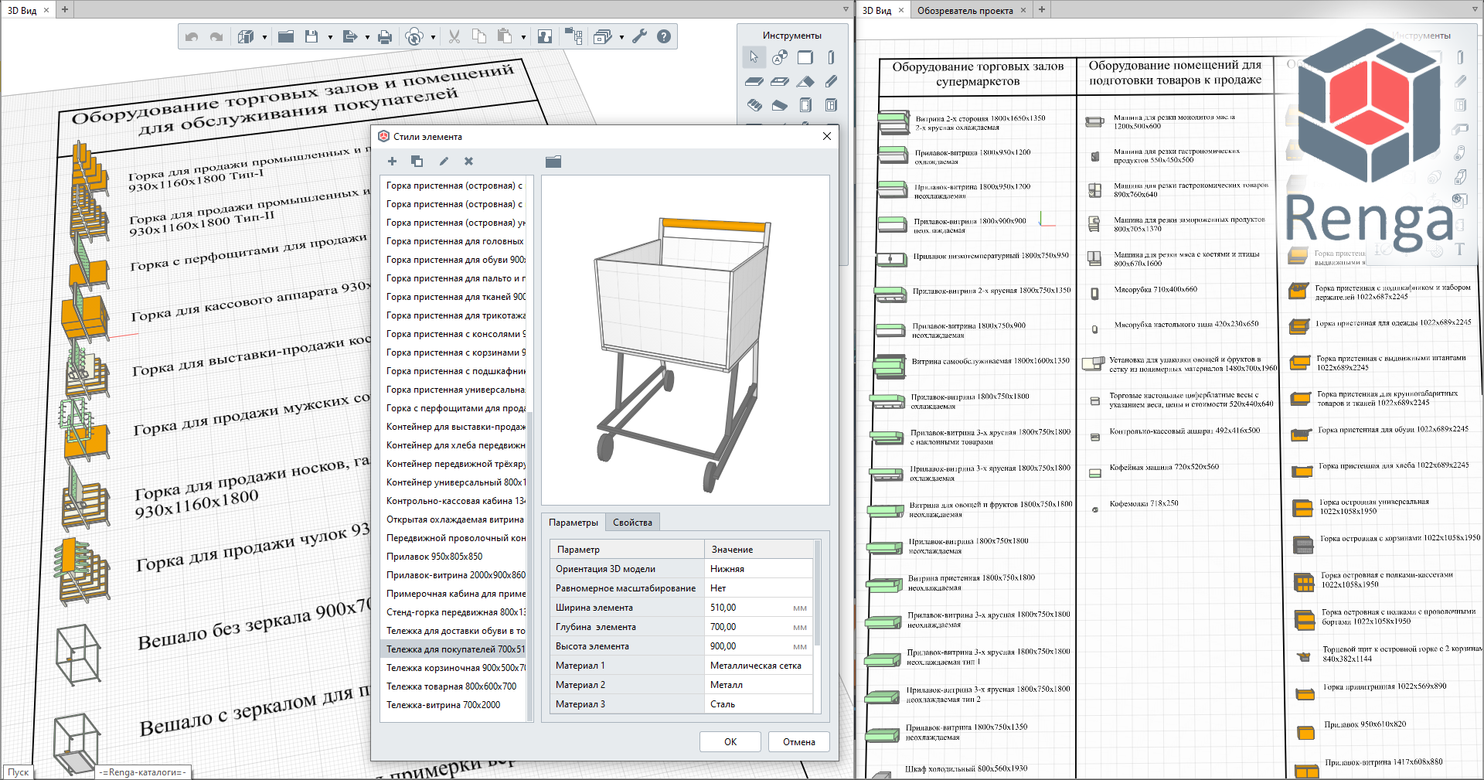The width and height of the screenshot is (1484, 780).
Task: Click the Undo arrow in the toolbar
Action: pos(192,36)
